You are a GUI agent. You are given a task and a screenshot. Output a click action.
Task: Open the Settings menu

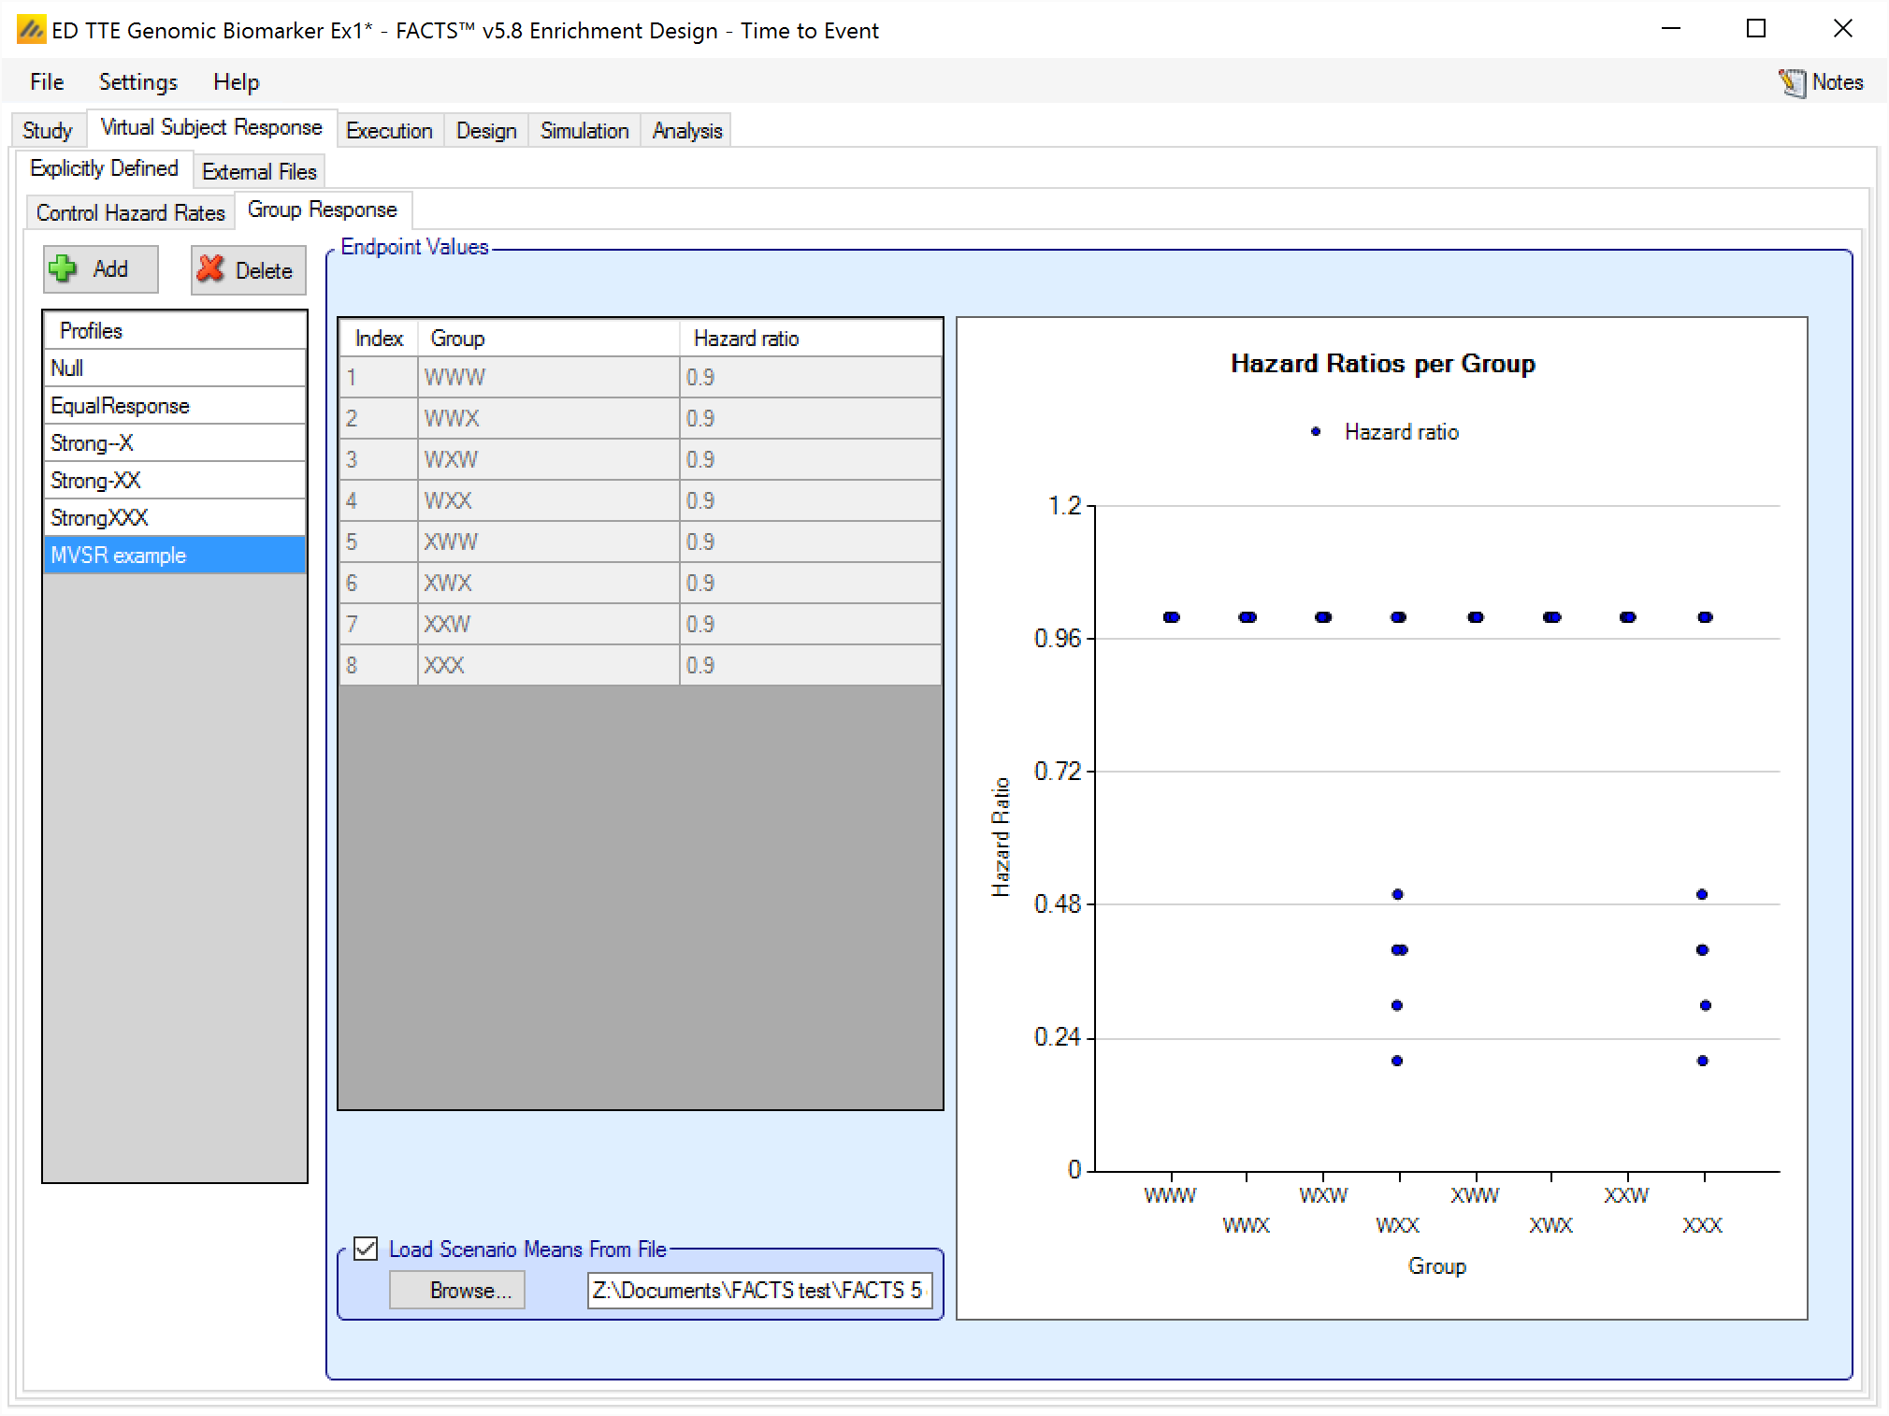(x=137, y=82)
